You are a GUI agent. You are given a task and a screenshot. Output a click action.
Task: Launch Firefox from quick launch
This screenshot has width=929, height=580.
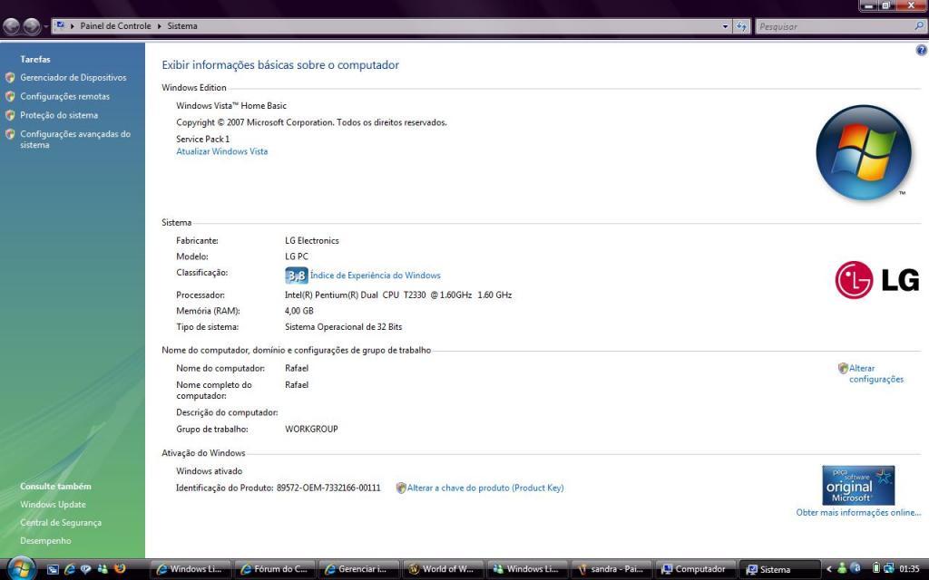point(120,569)
